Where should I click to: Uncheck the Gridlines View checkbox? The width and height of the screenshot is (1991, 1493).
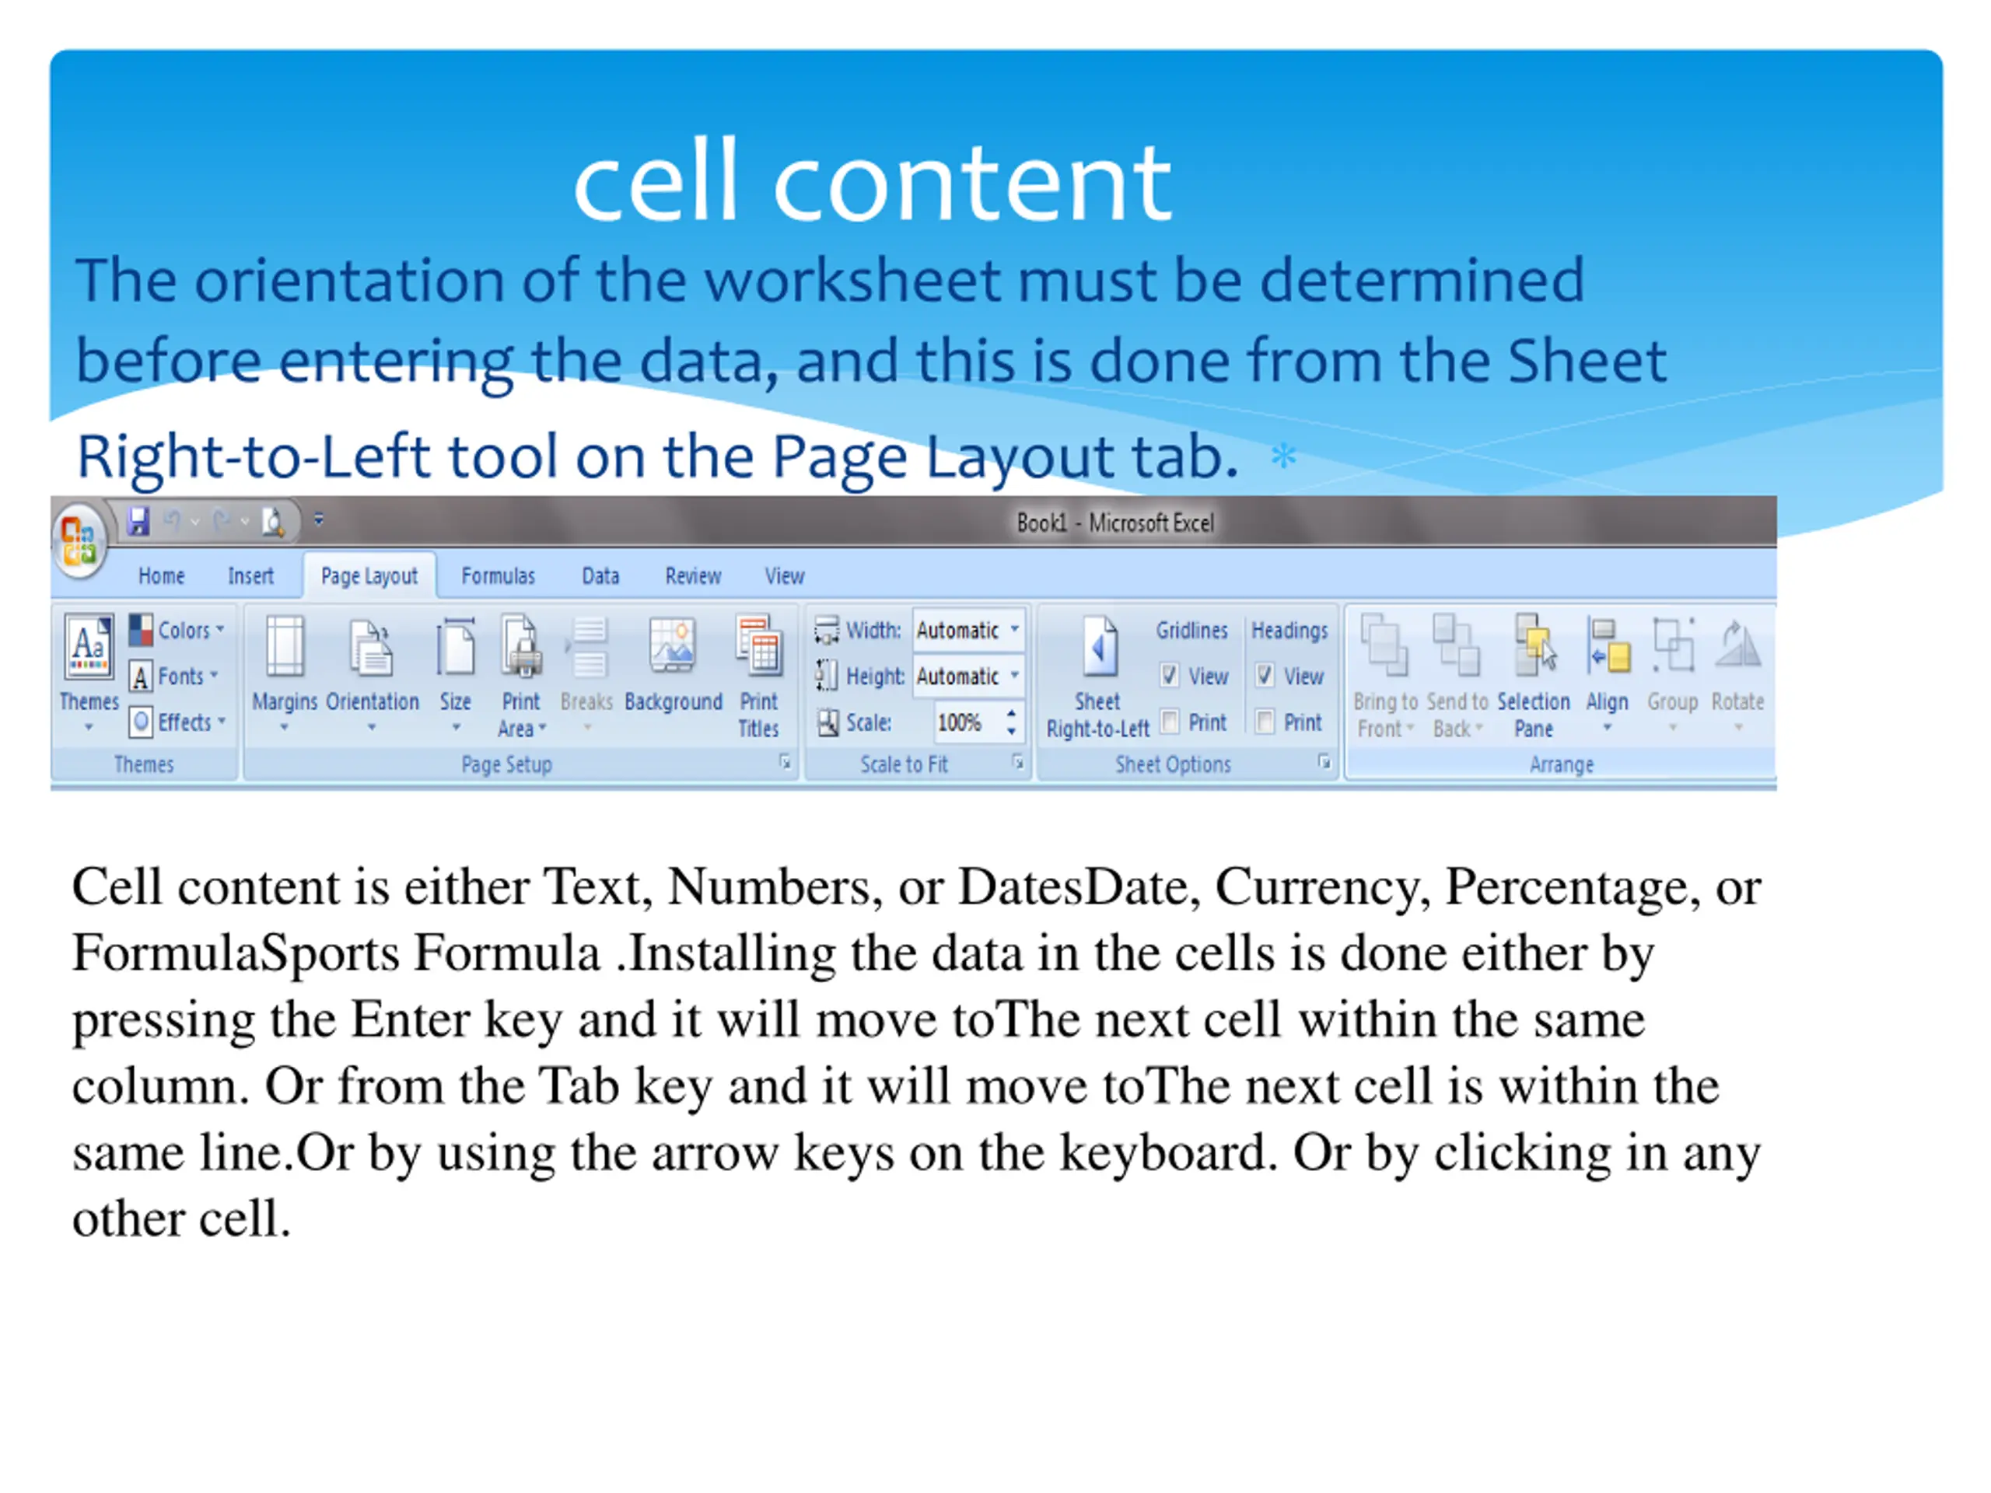[1169, 675]
